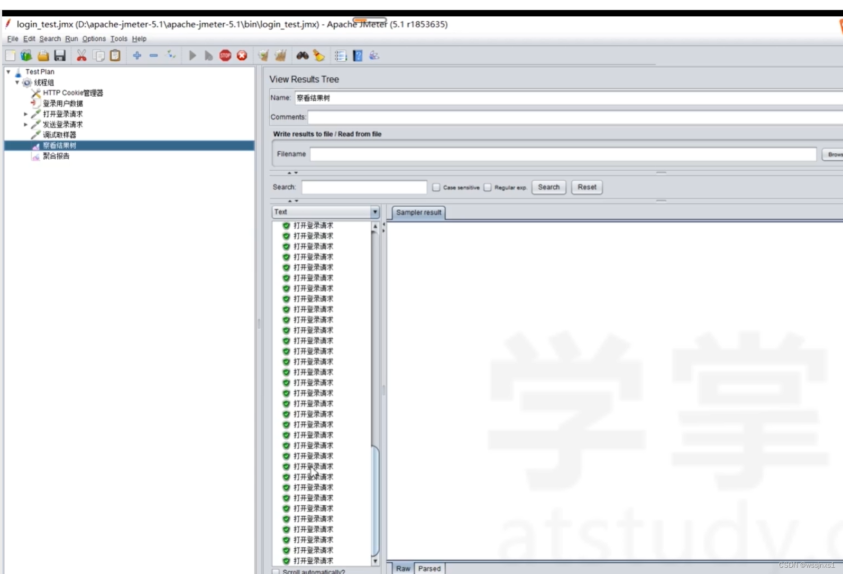Click the Reset button
843x574 pixels.
point(587,187)
